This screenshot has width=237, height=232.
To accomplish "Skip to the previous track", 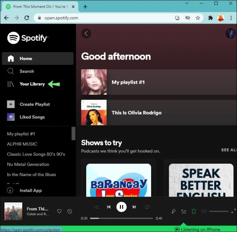I will coord(109,207).
